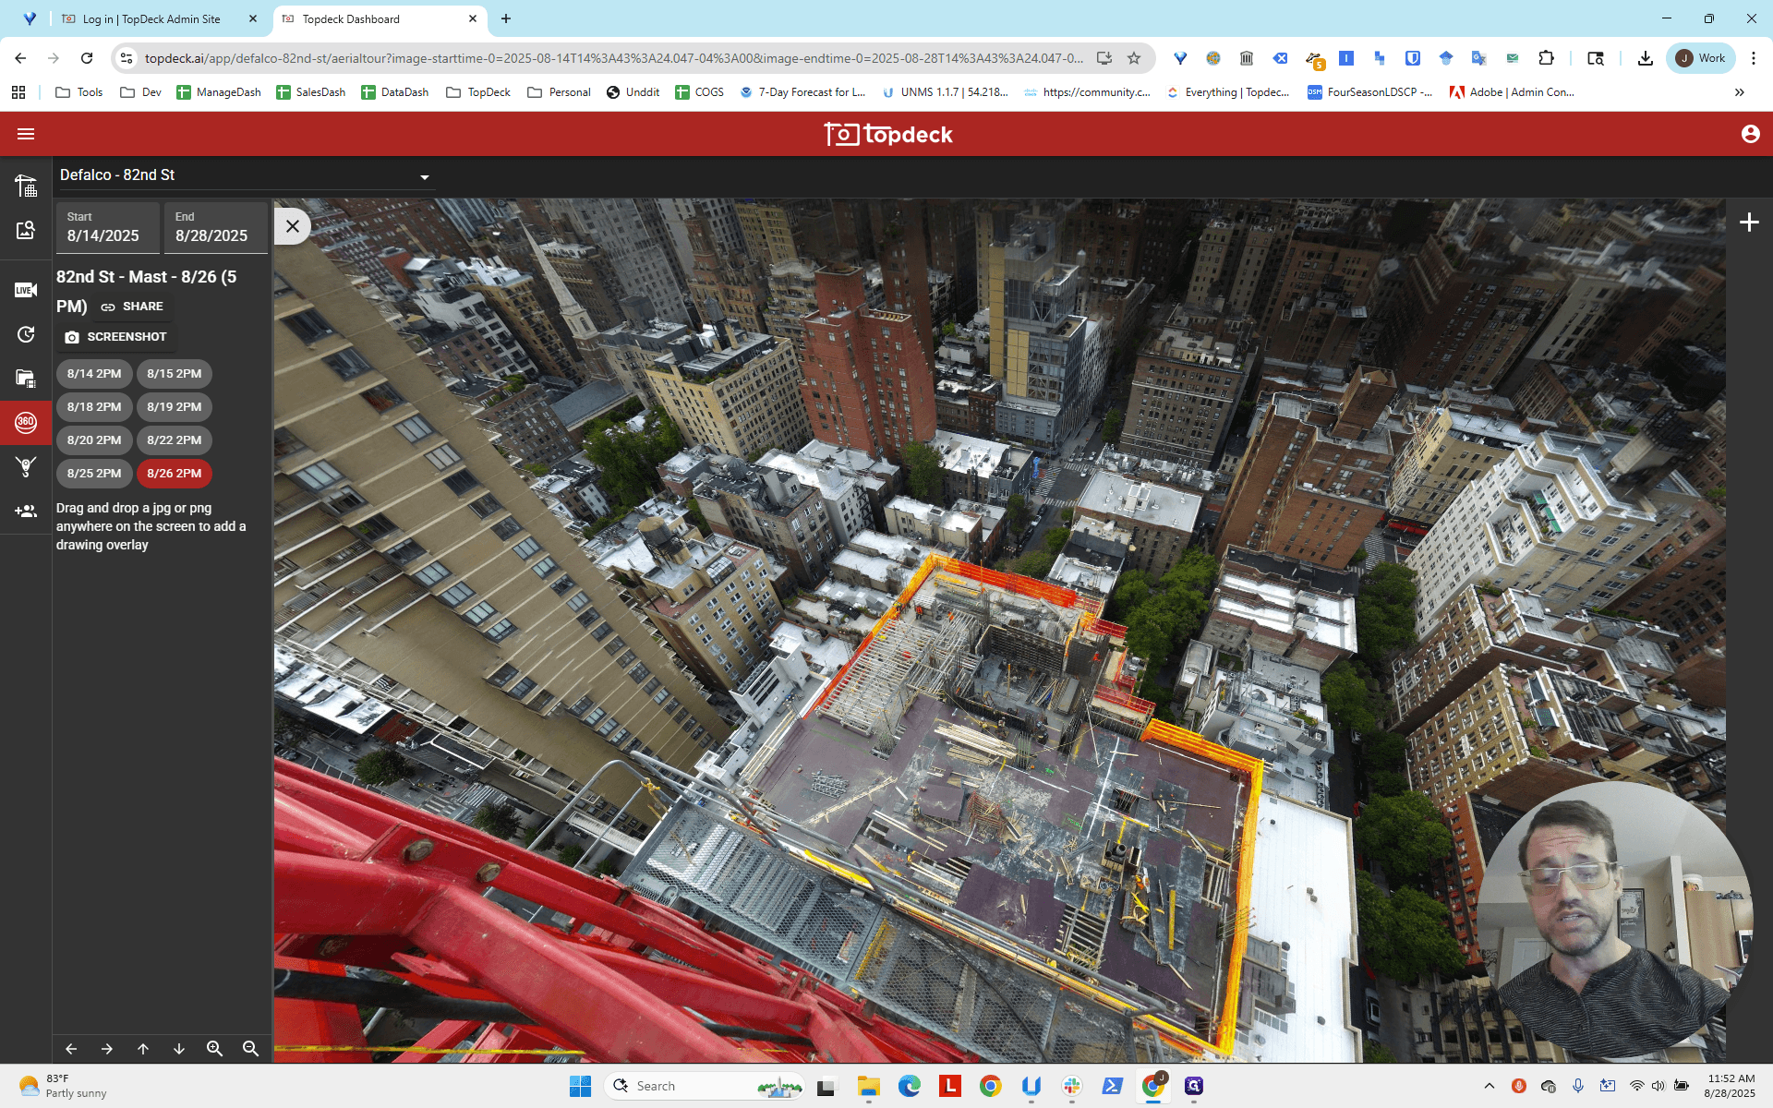The height and width of the screenshot is (1108, 1773).
Task: Open the SalesDash bookmark
Action: tap(311, 92)
